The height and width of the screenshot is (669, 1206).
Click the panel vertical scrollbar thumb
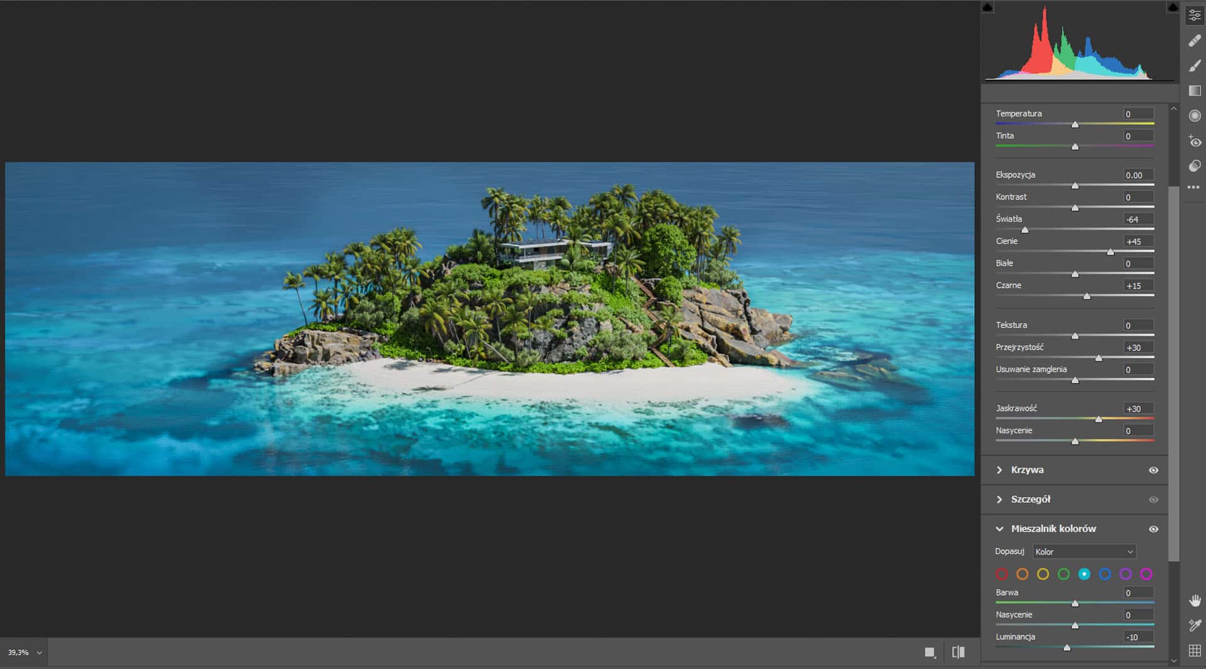click(x=1173, y=373)
